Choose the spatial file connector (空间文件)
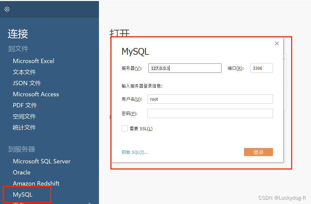 [x=24, y=116]
